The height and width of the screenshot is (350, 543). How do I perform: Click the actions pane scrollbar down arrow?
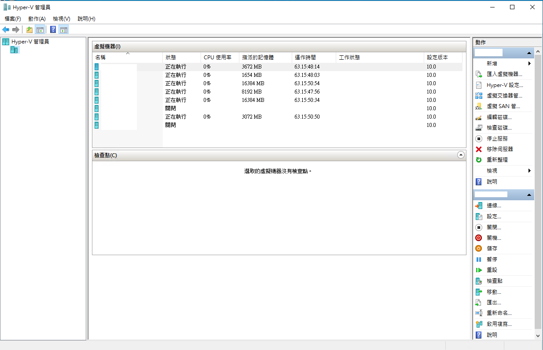click(x=537, y=336)
